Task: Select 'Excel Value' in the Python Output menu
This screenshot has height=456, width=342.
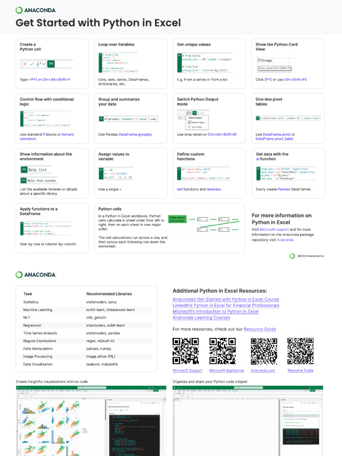Action: (195, 127)
